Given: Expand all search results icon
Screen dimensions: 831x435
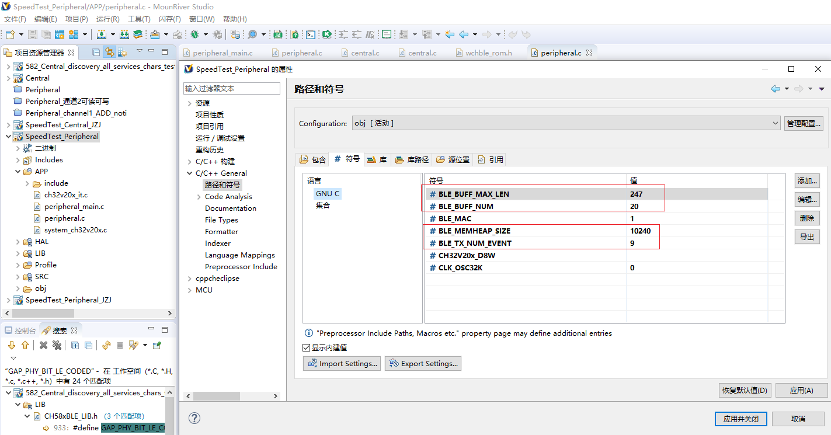Looking at the screenshot, I should point(75,345).
